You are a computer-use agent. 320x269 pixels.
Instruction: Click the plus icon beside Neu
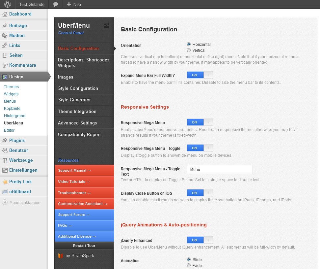point(69,4)
